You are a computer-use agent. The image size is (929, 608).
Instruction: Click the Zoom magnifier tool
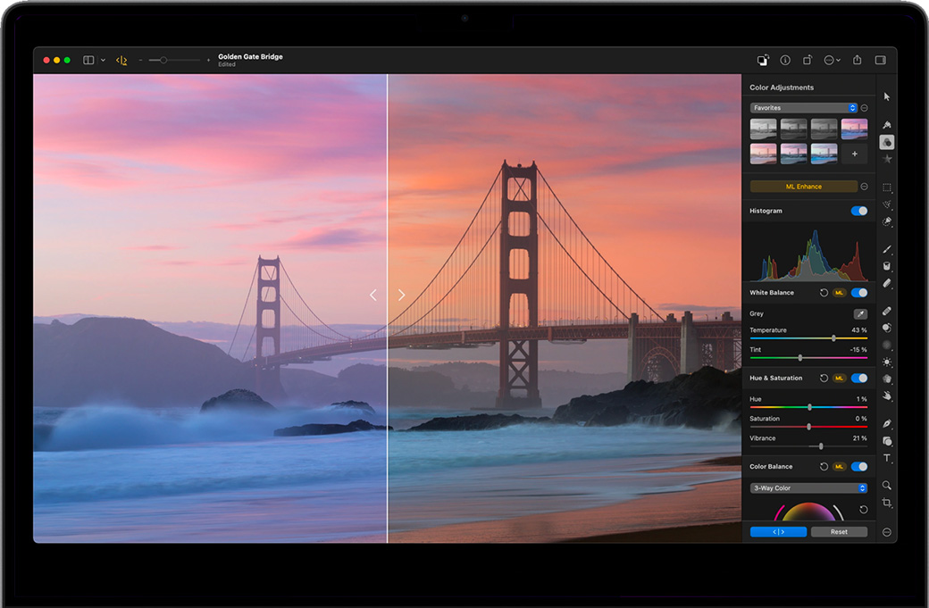tap(887, 486)
